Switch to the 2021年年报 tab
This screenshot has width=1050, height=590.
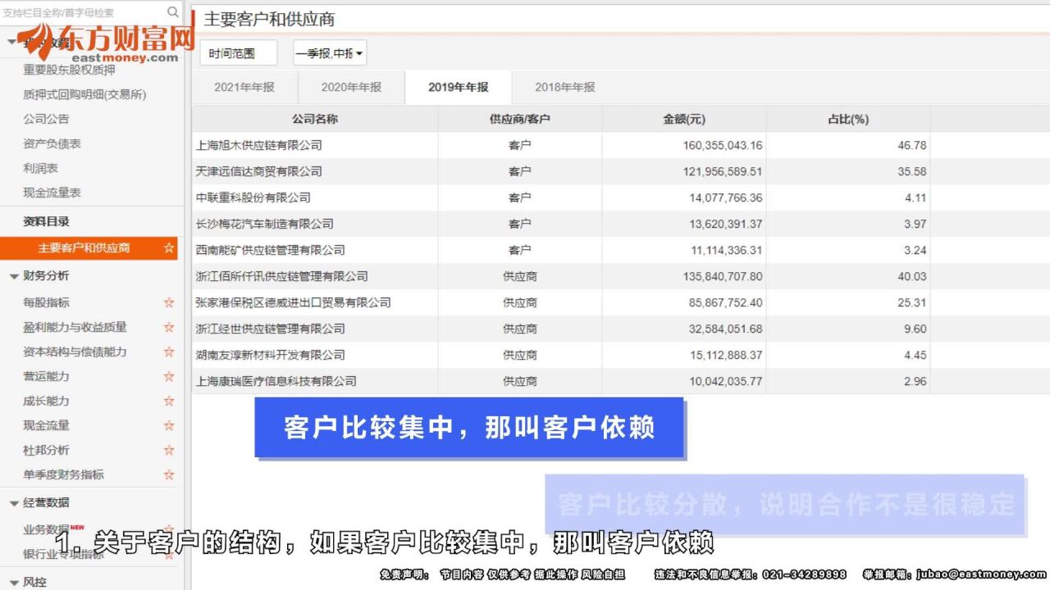[244, 87]
